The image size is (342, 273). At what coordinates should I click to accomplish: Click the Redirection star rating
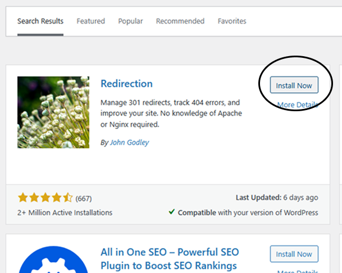(45, 198)
